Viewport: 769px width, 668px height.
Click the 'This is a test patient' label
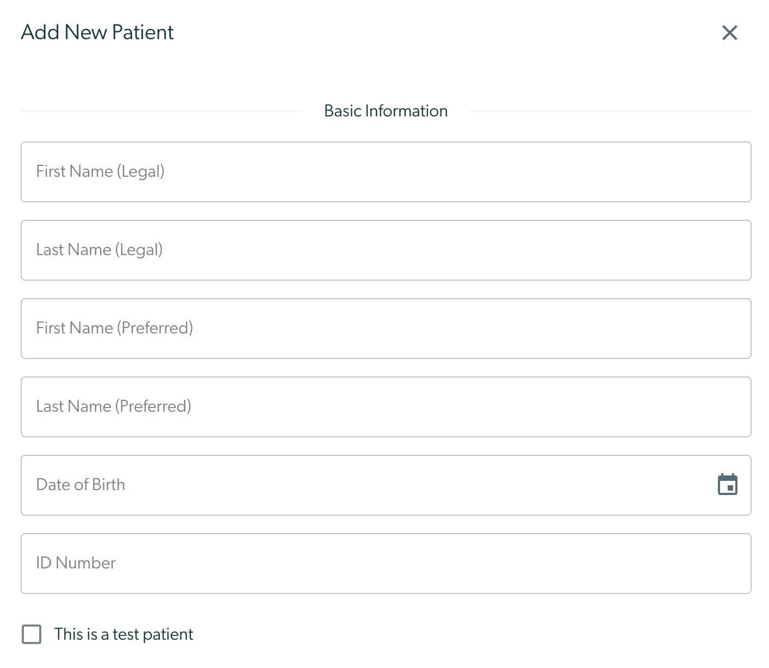(x=123, y=634)
